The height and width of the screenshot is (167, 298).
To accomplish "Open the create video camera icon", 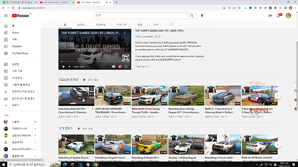I will (x=270, y=16).
